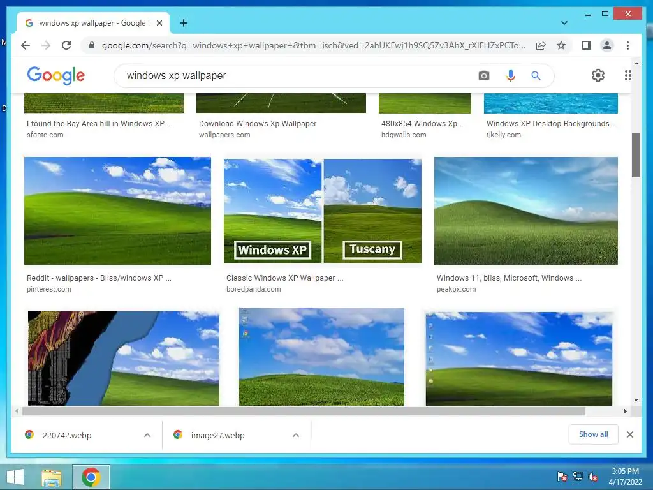Expand the tab search chevron
The width and height of the screenshot is (653, 490).
coord(564,23)
